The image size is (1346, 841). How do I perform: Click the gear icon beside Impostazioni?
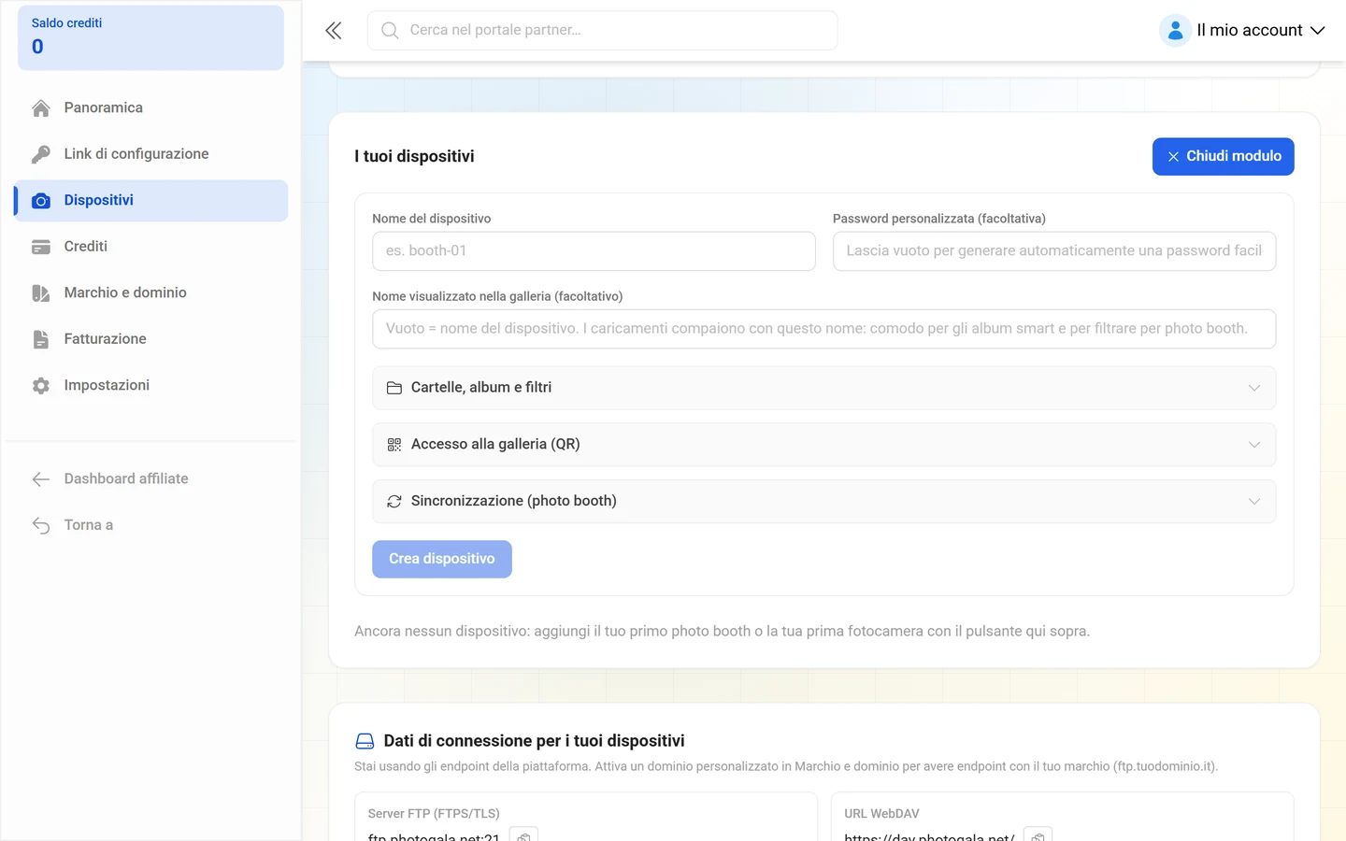click(x=41, y=386)
